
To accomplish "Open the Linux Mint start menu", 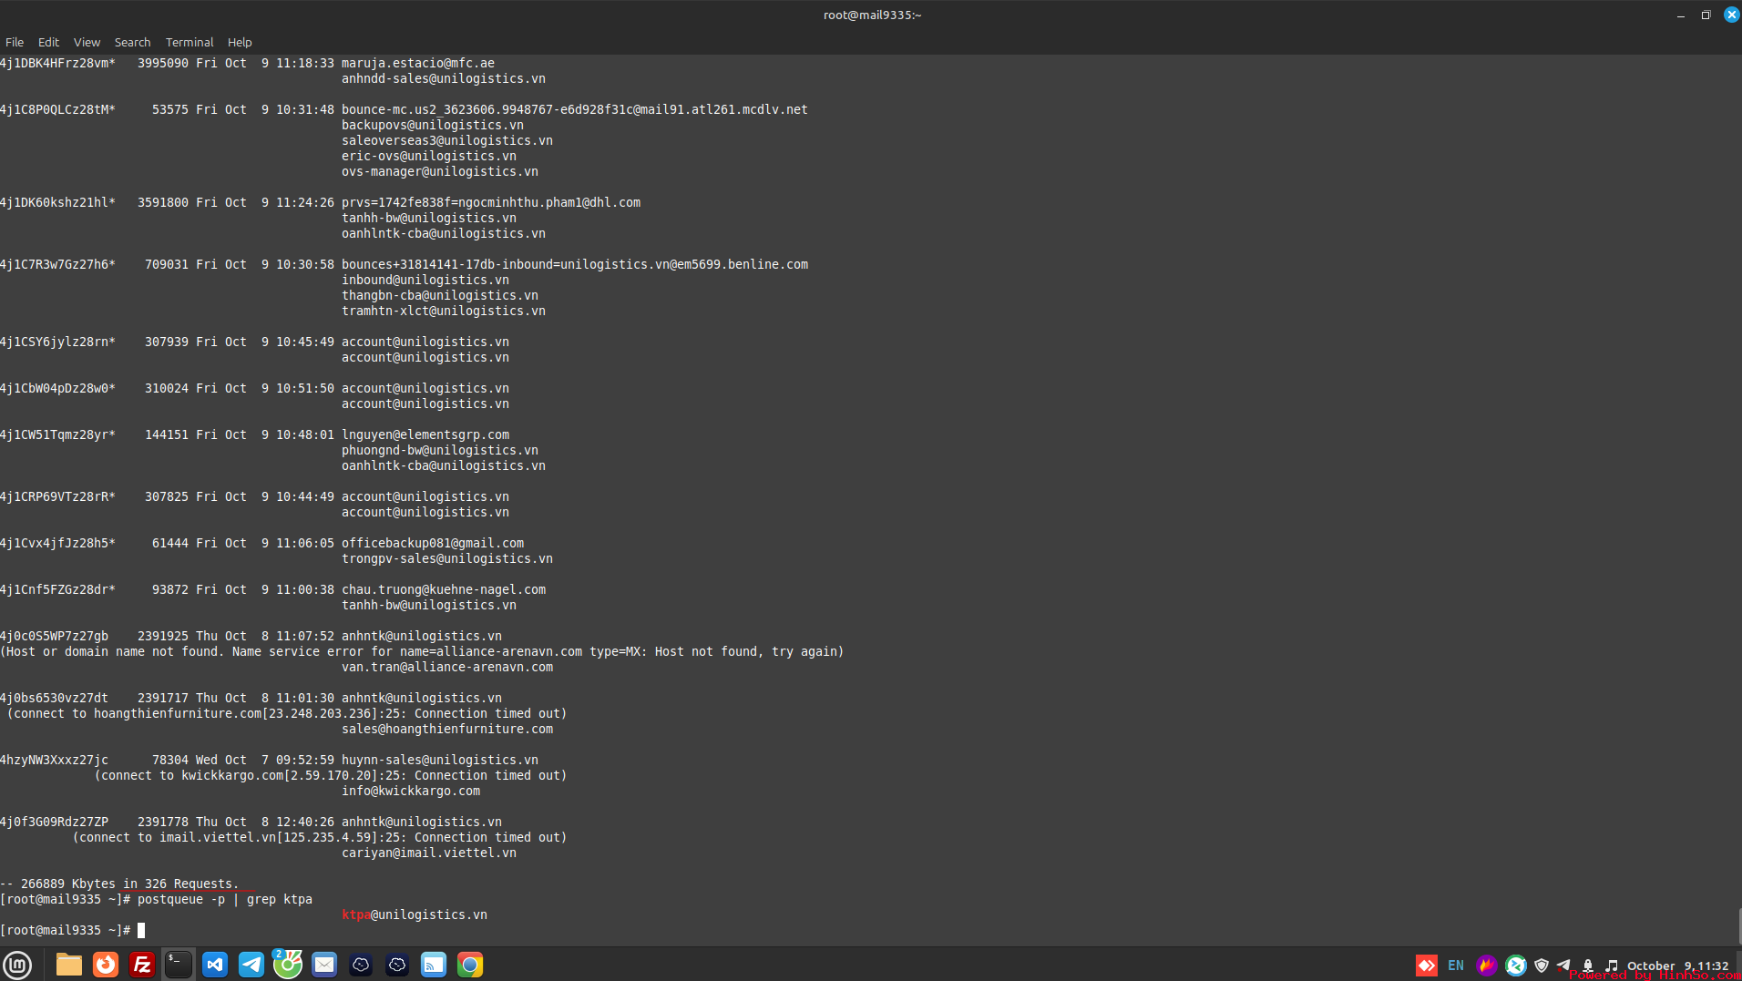I will (18, 965).
